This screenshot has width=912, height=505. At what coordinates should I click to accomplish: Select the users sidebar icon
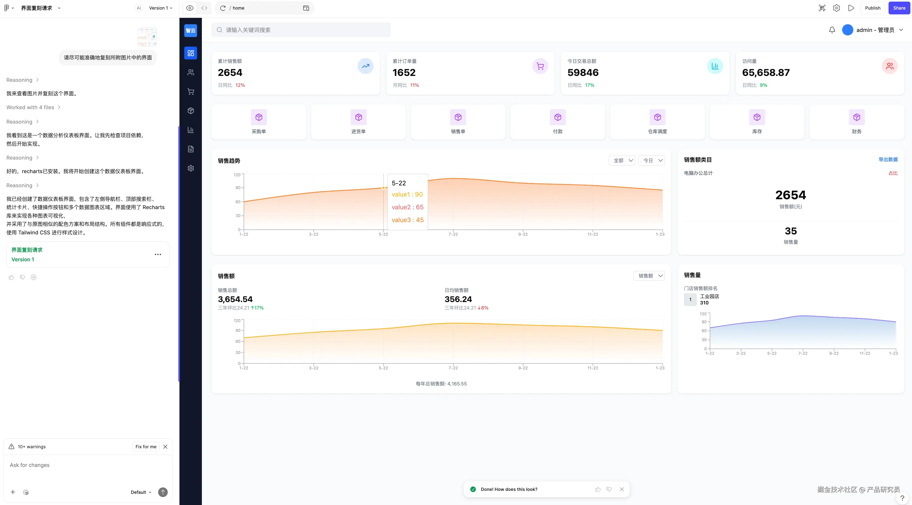(x=190, y=72)
